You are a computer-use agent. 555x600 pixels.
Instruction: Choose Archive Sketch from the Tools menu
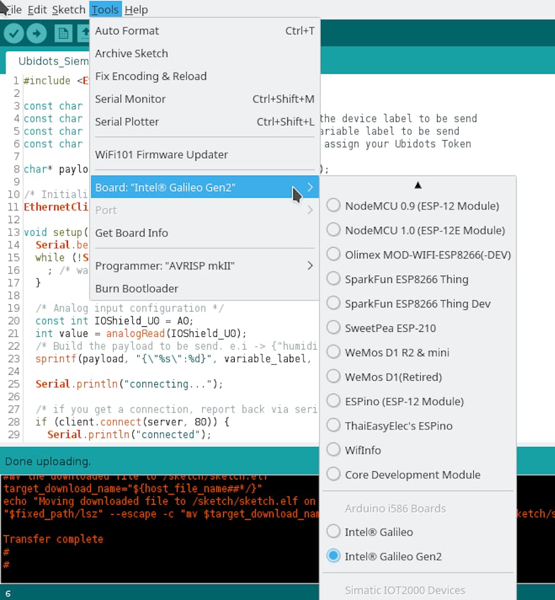205,54
